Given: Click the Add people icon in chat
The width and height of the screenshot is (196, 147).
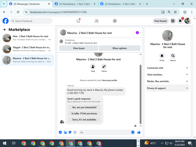Looking at the screenshot, I should click(93, 67).
